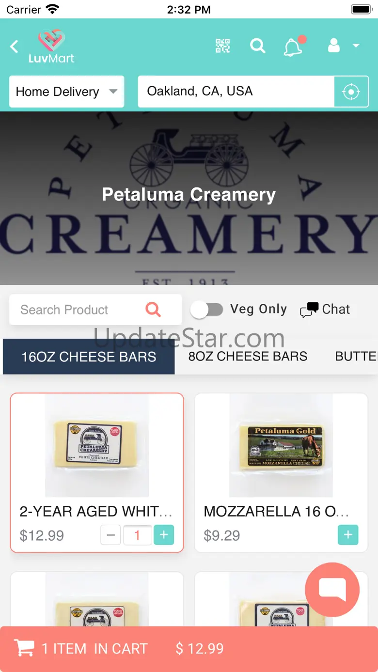Open search from the header magnifier
Screen dimensions: 378x672
tap(258, 46)
